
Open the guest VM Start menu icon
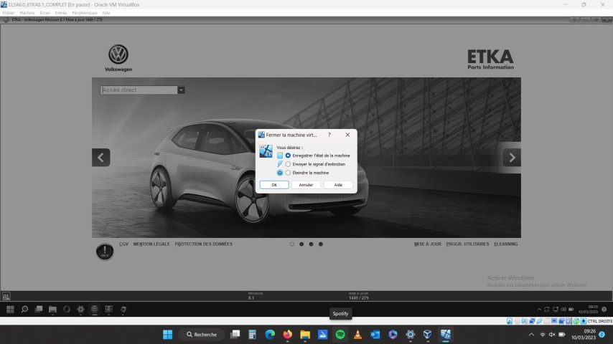coord(10,310)
